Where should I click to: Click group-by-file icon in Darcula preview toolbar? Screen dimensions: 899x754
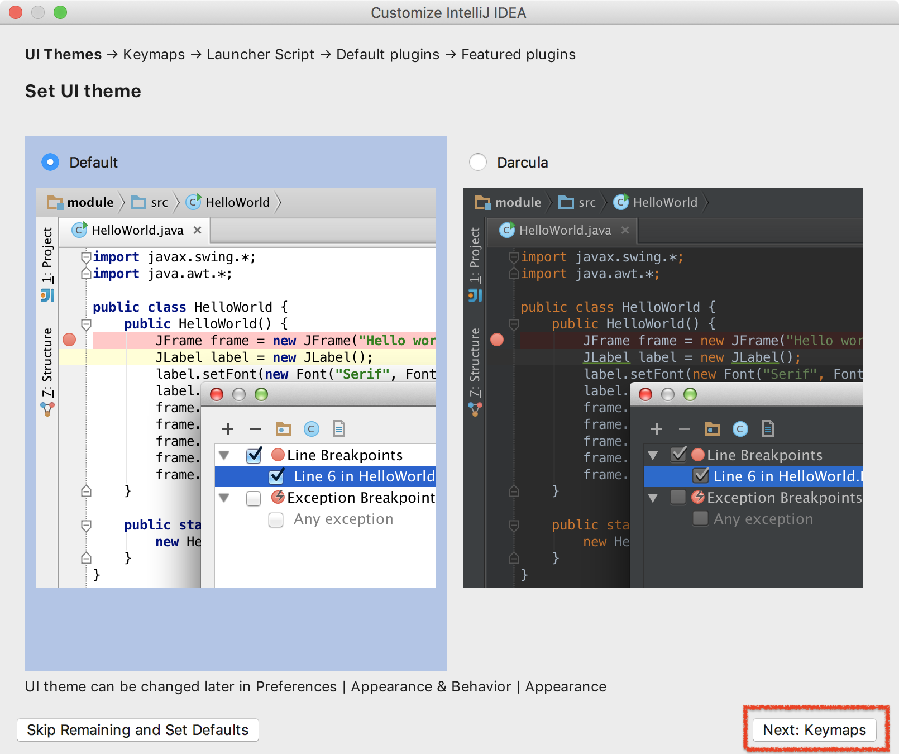pos(768,428)
